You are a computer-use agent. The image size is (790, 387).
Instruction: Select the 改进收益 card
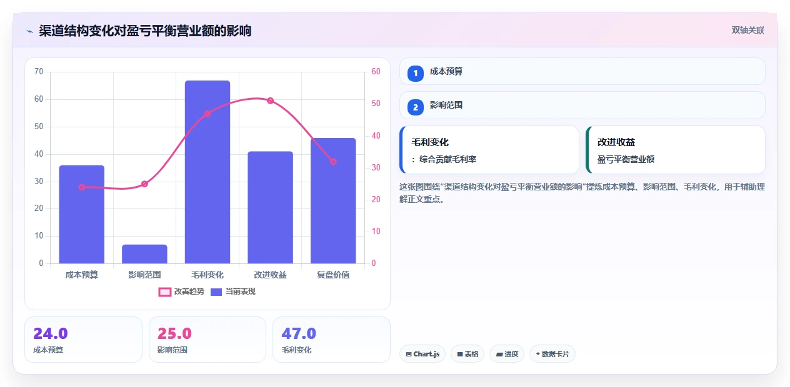pos(676,150)
